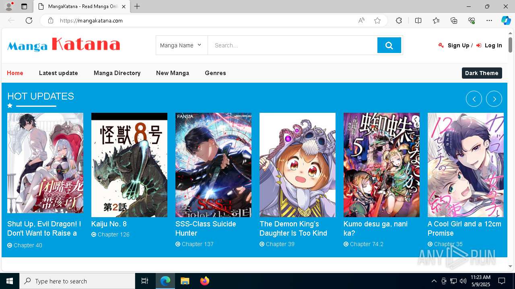The width and height of the screenshot is (515, 289).
Task: Refresh the page with the reload icon
Action: coord(29,20)
